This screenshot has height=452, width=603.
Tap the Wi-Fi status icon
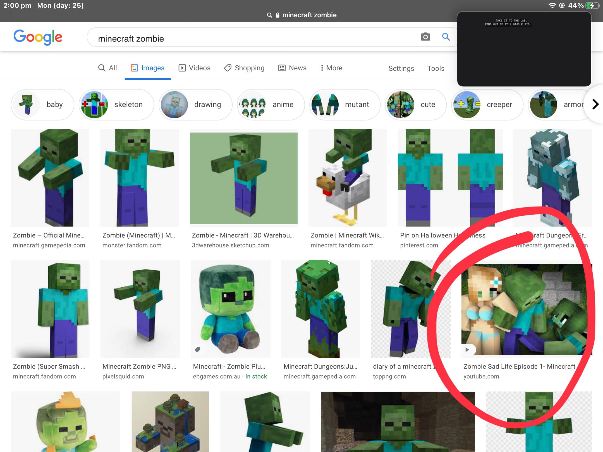click(552, 6)
